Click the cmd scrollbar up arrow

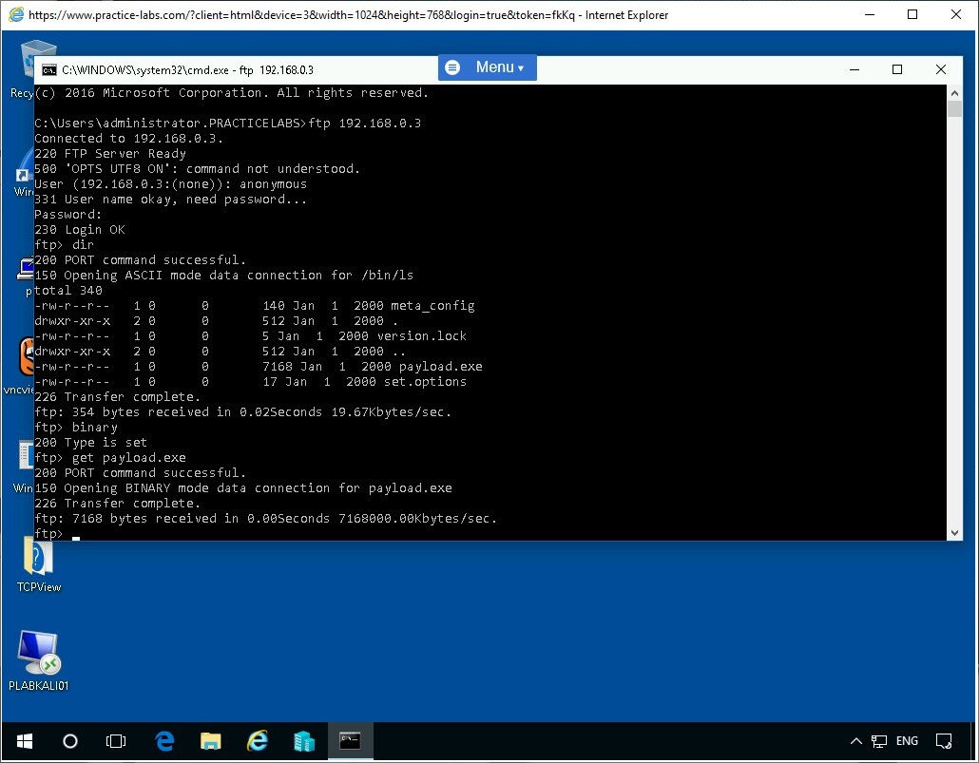click(954, 93)
